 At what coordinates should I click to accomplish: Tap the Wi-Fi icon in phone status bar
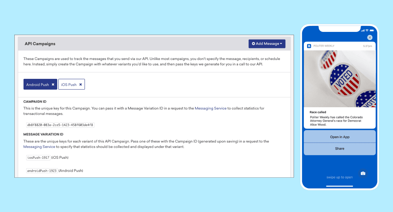(x=367, y=30)
